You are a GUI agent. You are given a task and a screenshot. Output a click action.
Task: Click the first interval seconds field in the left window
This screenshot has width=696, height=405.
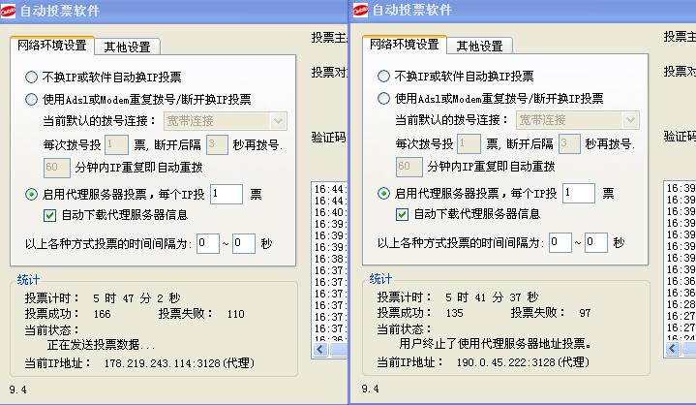tap(207, 243)
